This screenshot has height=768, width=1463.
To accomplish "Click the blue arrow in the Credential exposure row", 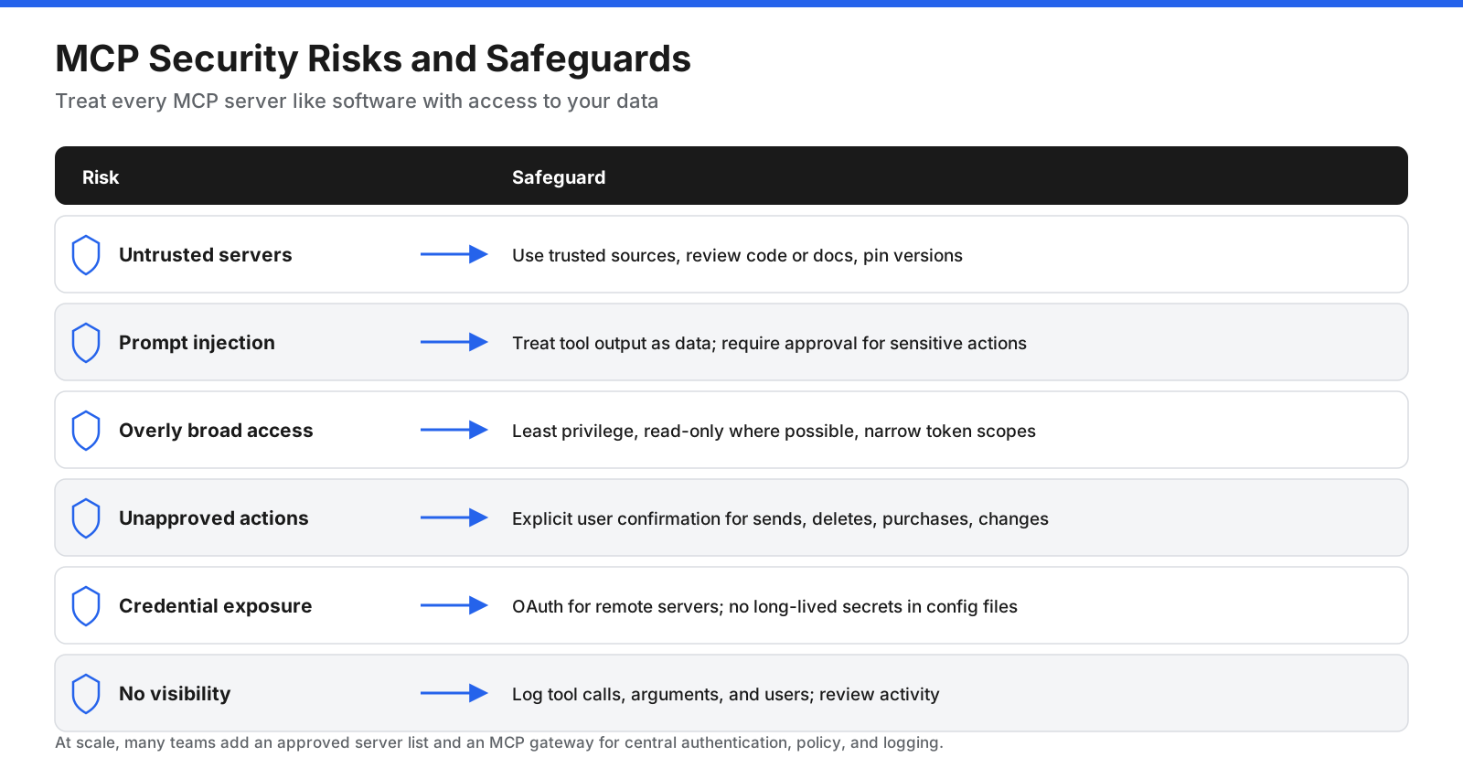I will click(x=454, y=605).
